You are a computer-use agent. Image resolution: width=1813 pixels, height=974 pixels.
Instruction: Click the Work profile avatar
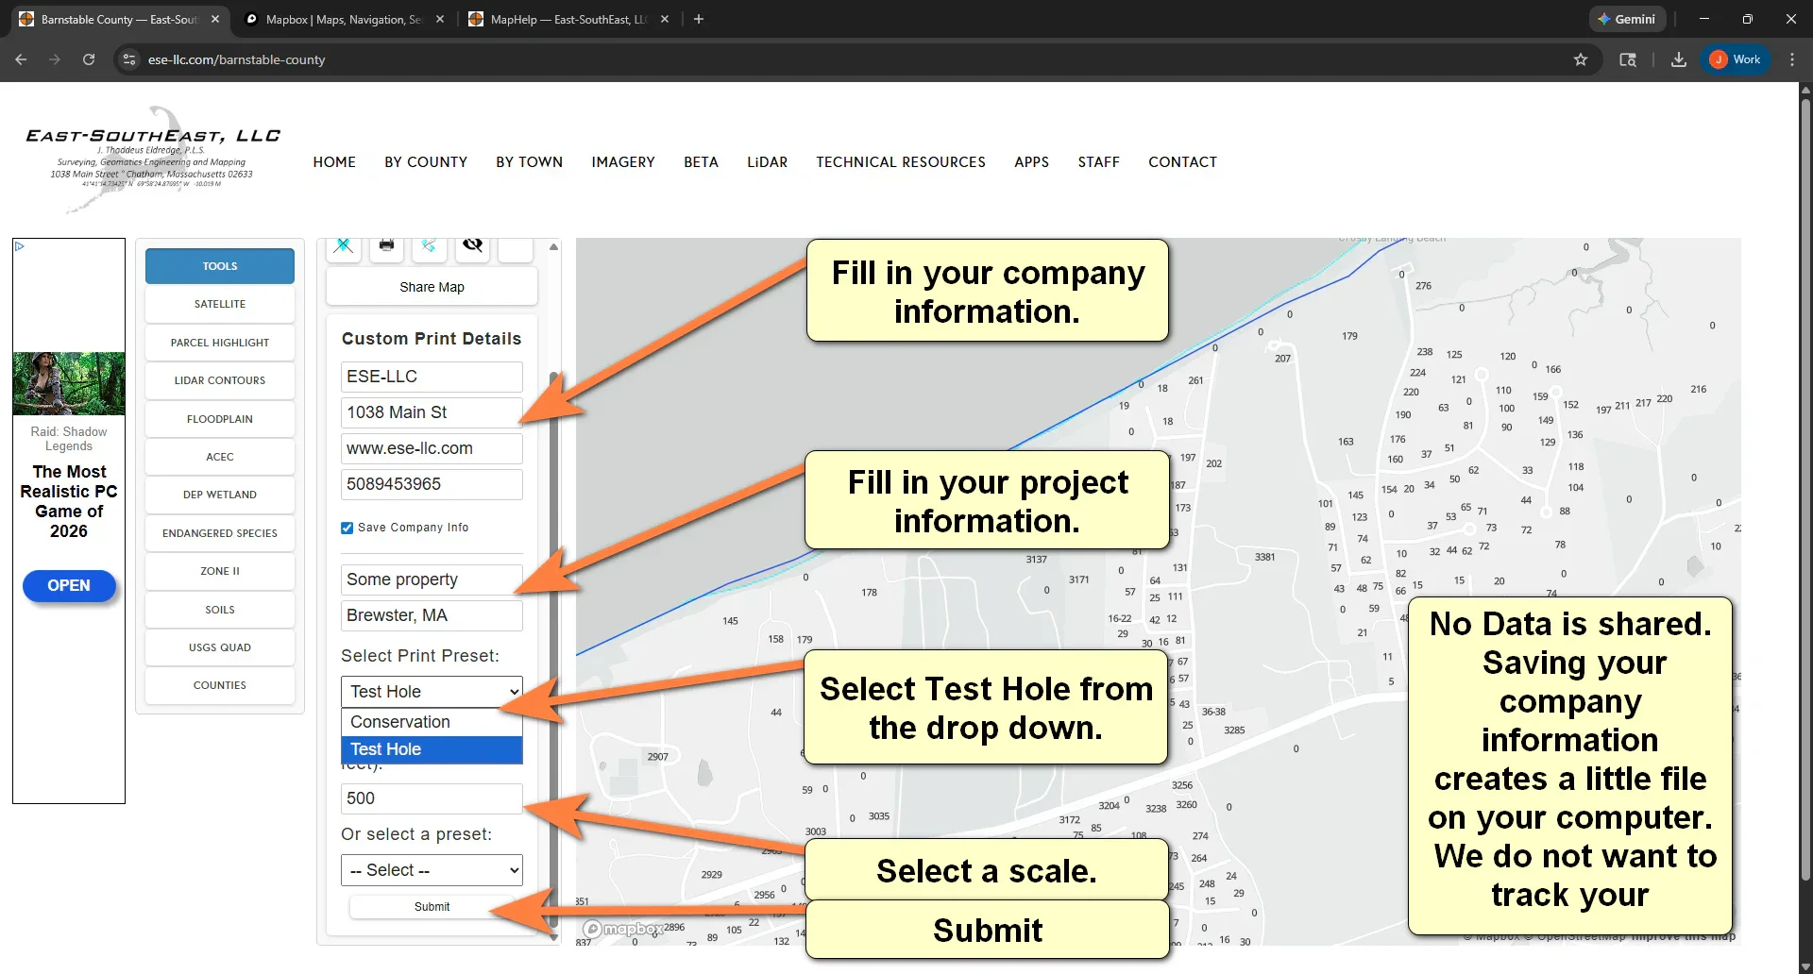pyautogui.click(x=1736, y=59)
